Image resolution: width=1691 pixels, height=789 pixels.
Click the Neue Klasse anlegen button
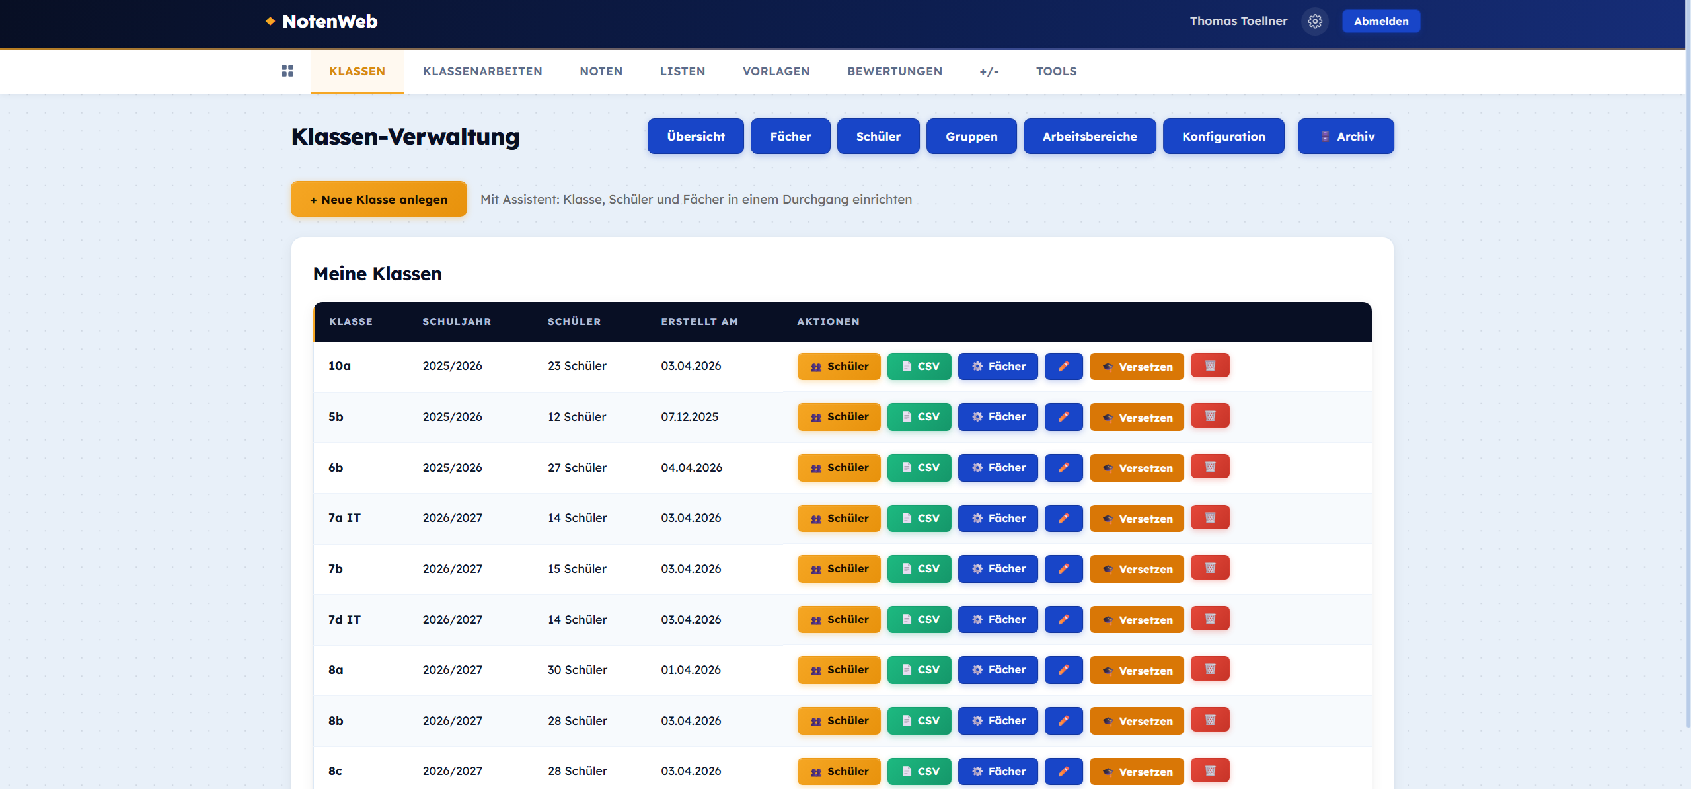(x=378, y=198)
